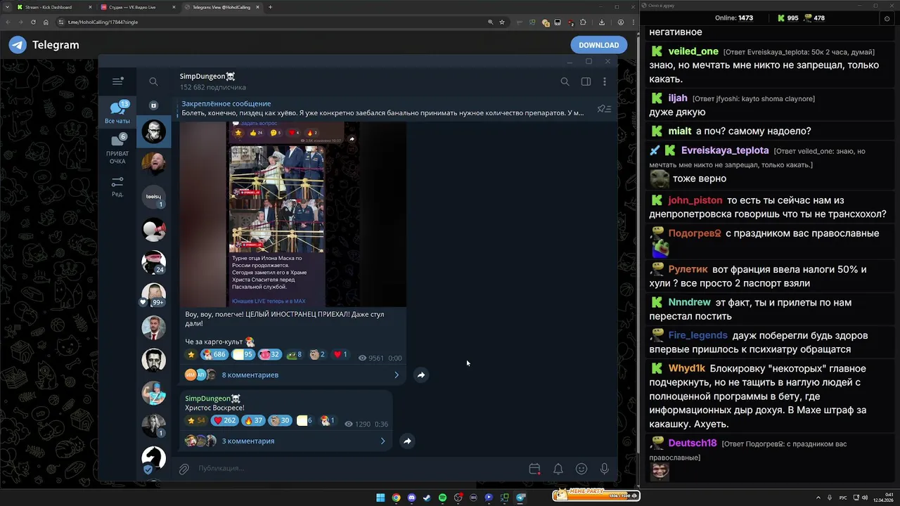Open the chess knight avatar chat

click(x=153, y=458)
